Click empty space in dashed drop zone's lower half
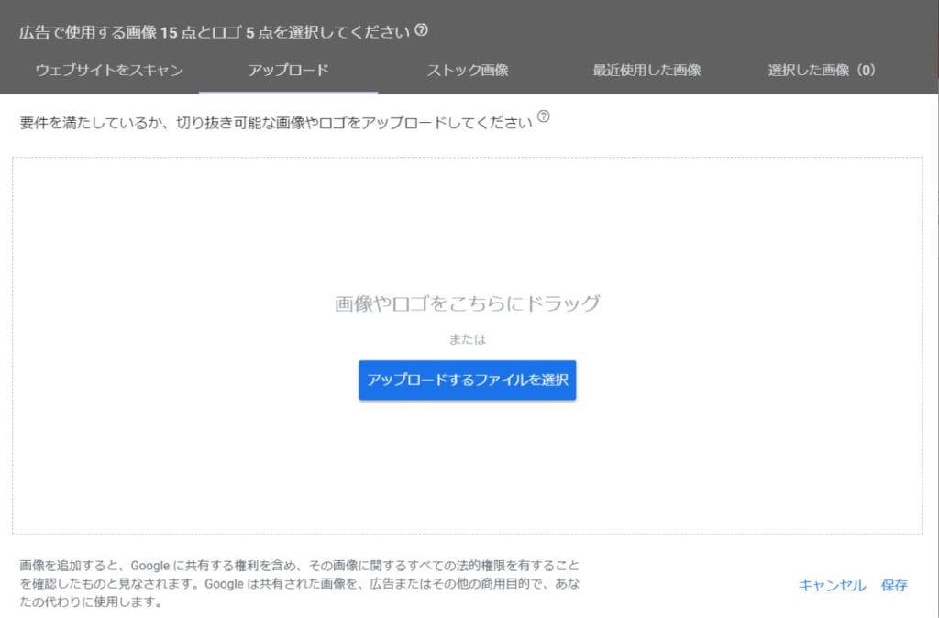Image resolution: width=939 pixels, height=618 pixels. click(x=468, y=468)
